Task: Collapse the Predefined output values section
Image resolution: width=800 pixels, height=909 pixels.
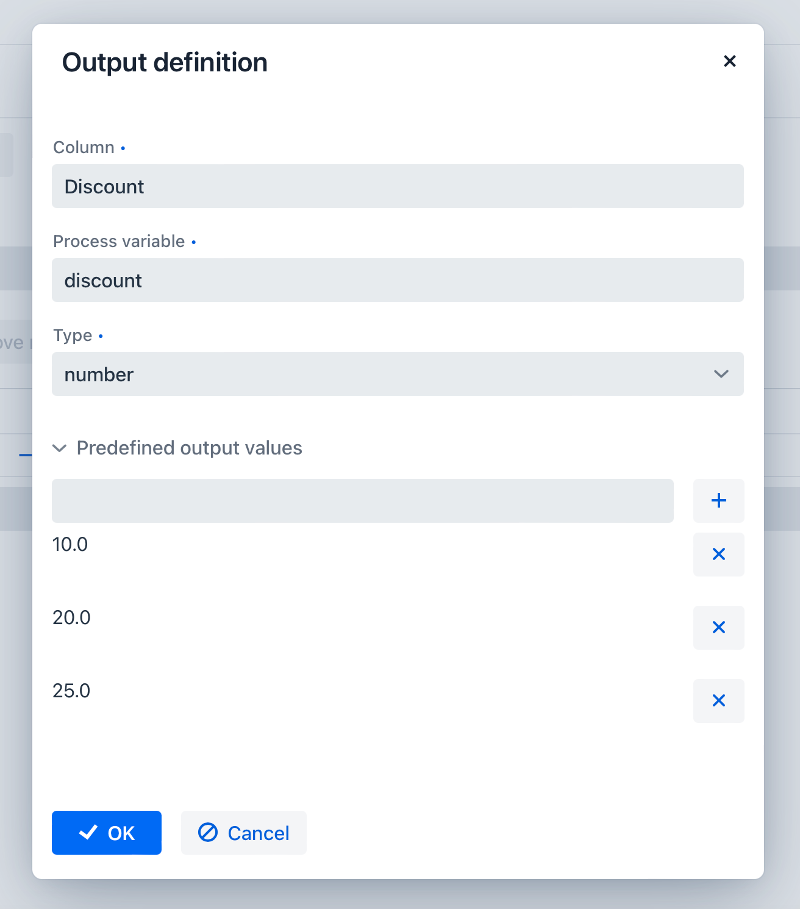Action: (59, 448)
